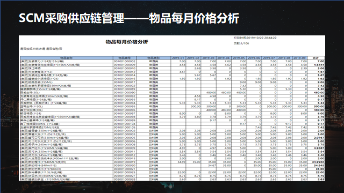Click the 物品编号 column header
The width and height of the screenshot is (344, 193).
click(125, 58)
